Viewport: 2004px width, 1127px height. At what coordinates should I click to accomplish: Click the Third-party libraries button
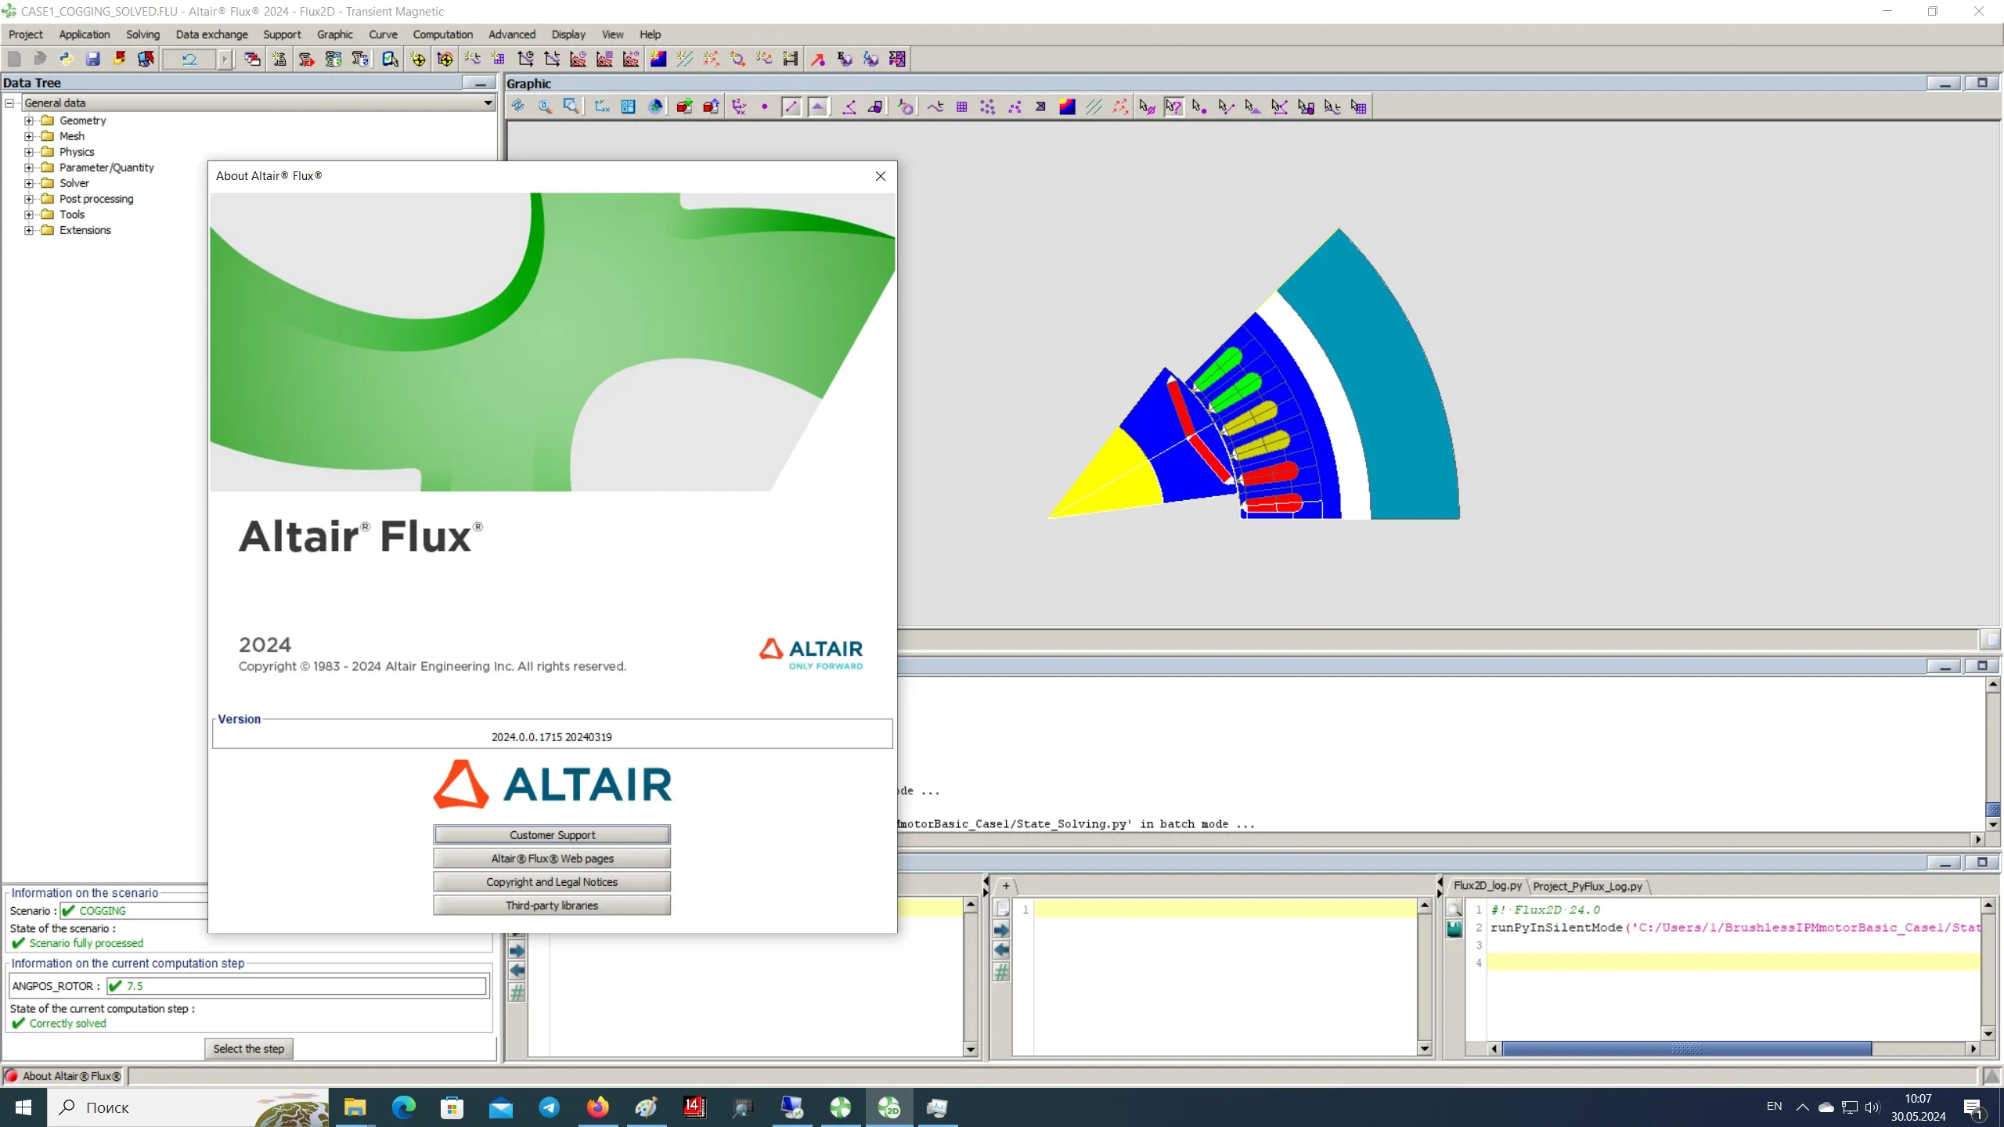552,906
